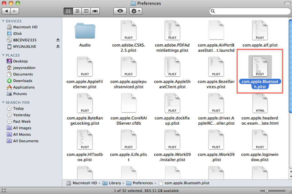Screen dimensions: 292x194
Task: Collapse the PLACES section
Action: [x=3, y=55]
